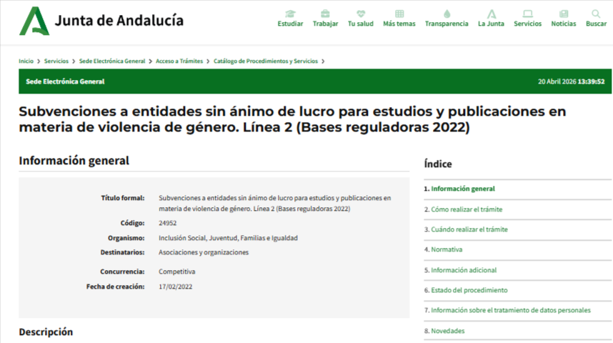Open the Estudiar graduation cap icon
The width and height of the screenshot is (613, 343).
click(x=290, y=14)
